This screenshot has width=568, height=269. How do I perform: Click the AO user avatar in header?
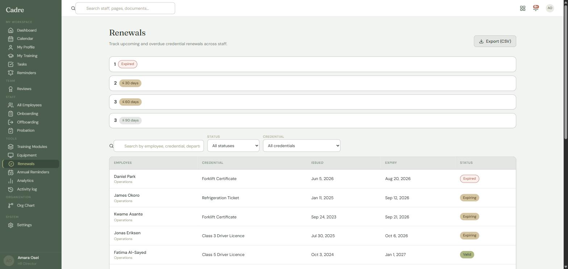click(x=550, y=8)
